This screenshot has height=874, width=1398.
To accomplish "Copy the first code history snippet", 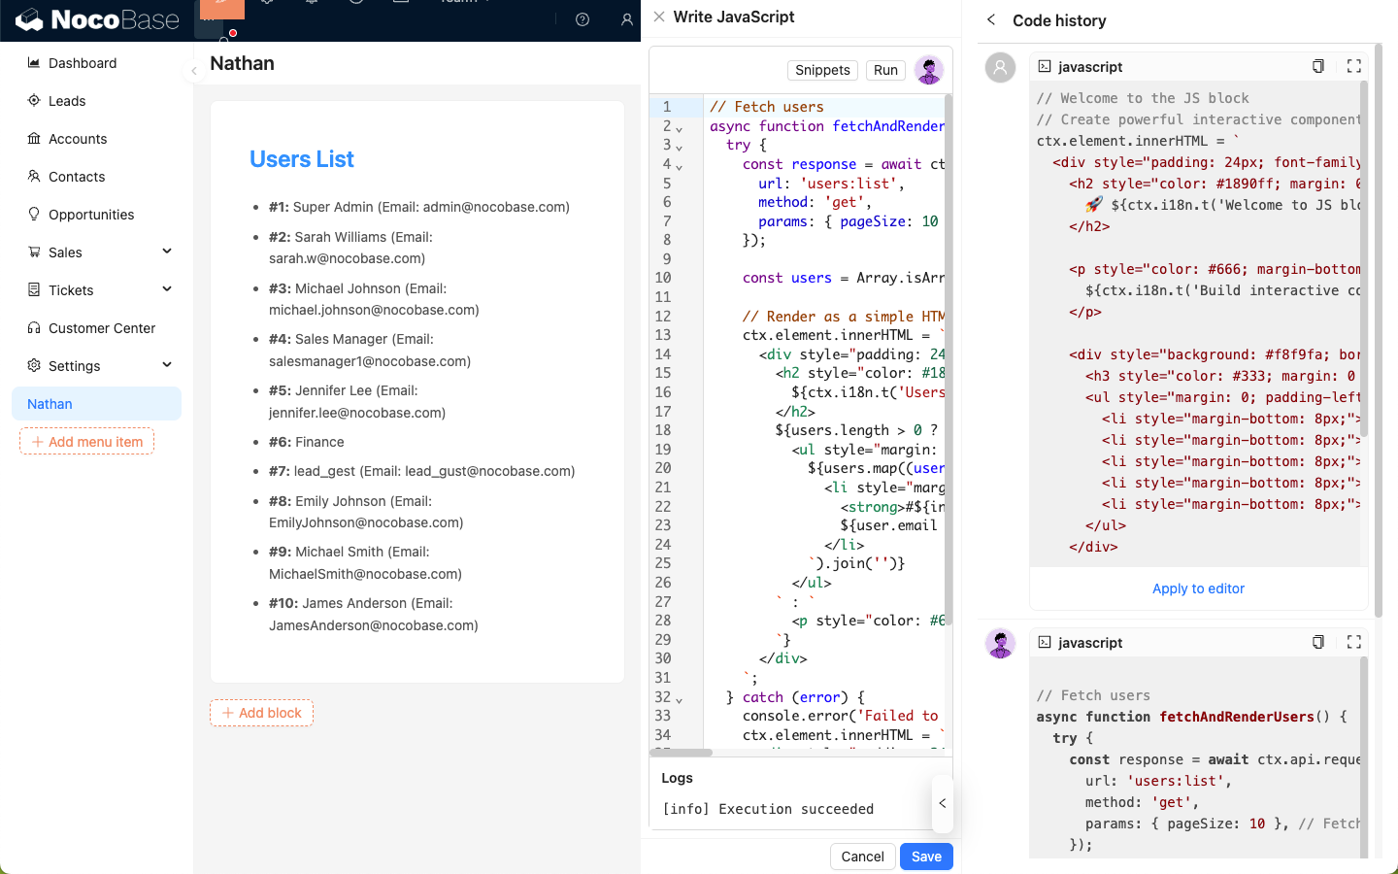I will 1317,66.
